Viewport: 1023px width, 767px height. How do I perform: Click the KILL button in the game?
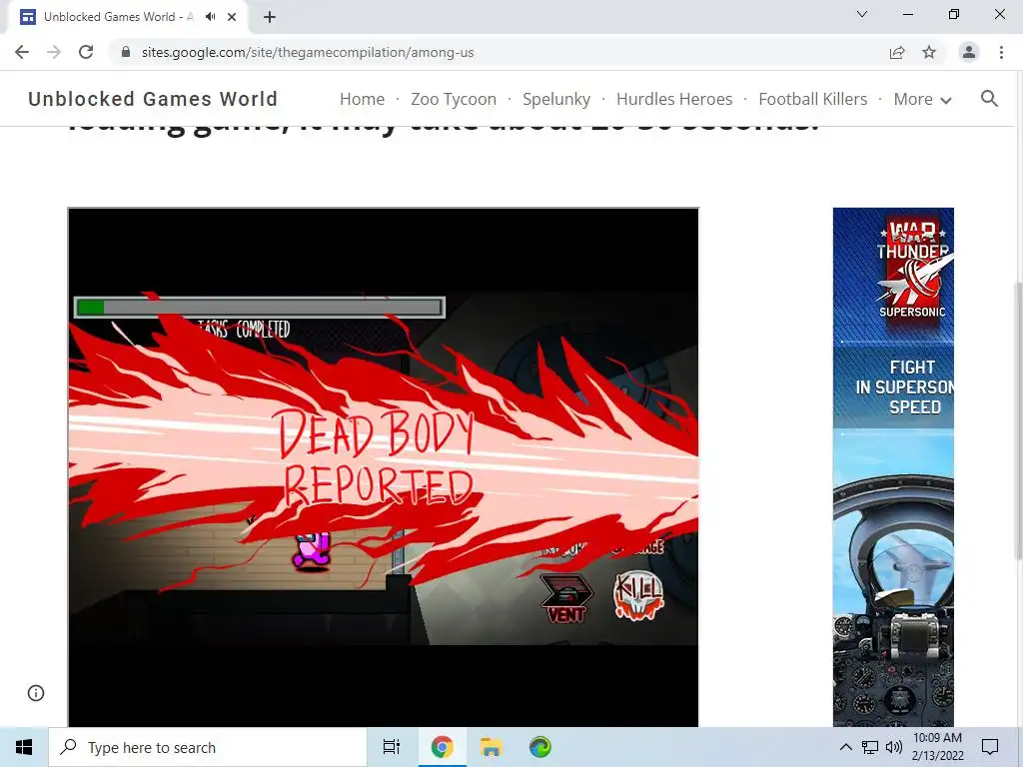tap(638, 595)
